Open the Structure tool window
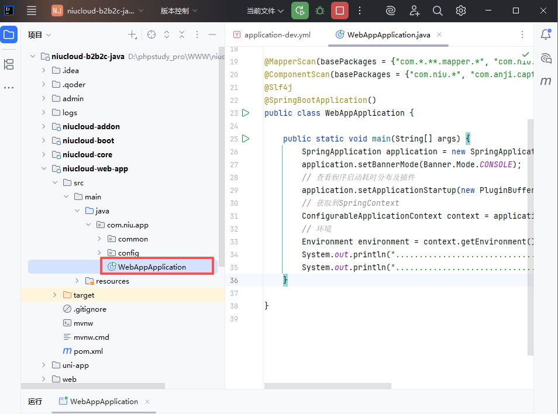This screenshot has height=414, width=558. 9,64
